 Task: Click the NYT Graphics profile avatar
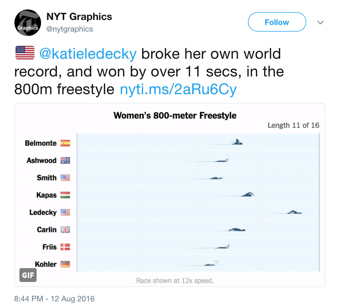[x=28, y=23]
